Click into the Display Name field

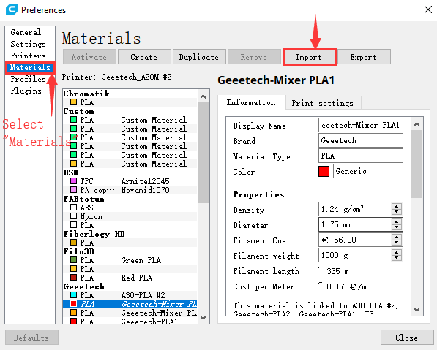coord(361,125)
